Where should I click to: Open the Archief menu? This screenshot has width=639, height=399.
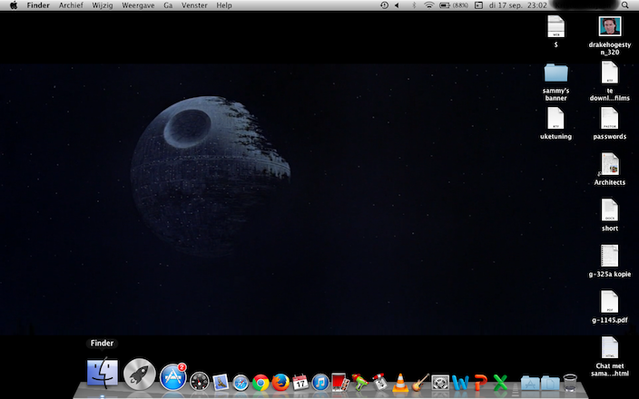(71, 5)
